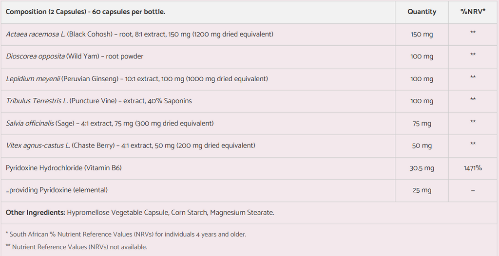Click the Tribulus Terrestris Puncture Vine entry

(x=99, y=101)
